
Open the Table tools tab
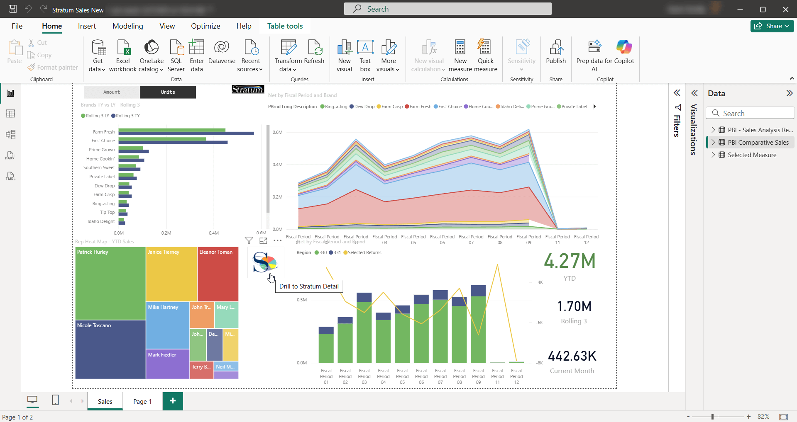pos(285,26)
